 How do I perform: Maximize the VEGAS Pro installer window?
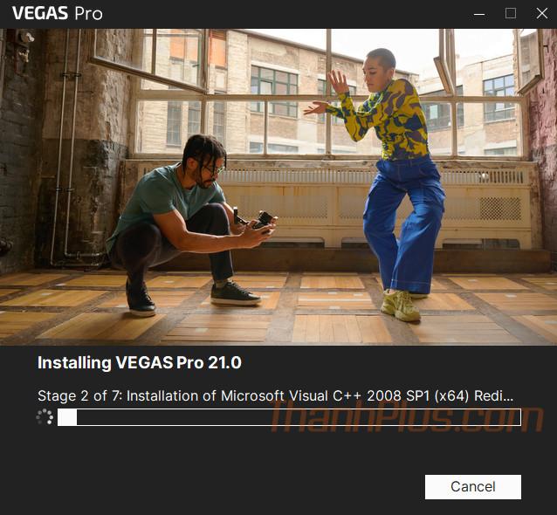(511, 13)
